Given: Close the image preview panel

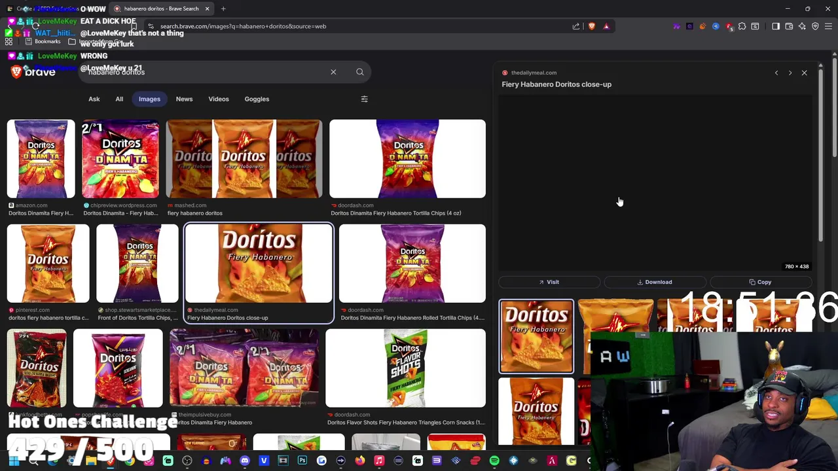Looking at the screenshot, I should click(805, 73).
